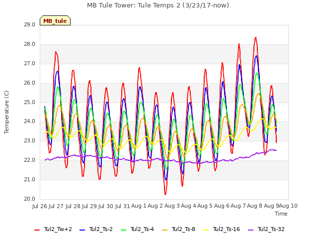This screenshot has width=318, height=239.
Task: Click the Jul 30 x-axis date label
Action: click(106, 206)
